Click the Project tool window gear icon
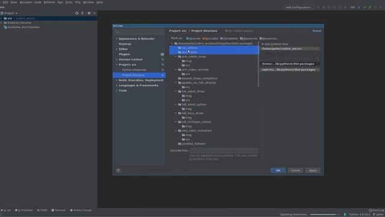Image resolution: width=385 pixels, height=217 pixels. pos(89,13)
